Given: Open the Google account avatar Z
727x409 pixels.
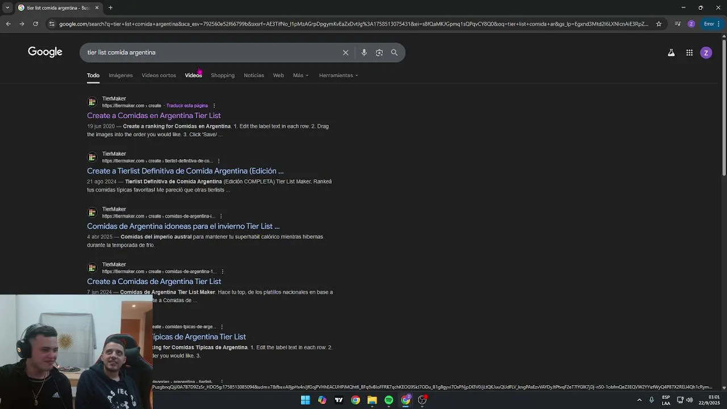Looking at the screenshot, I should click(706, 53).
